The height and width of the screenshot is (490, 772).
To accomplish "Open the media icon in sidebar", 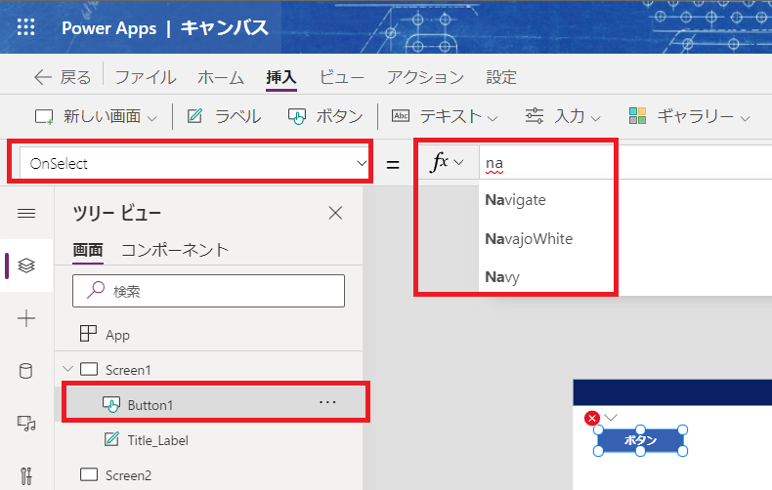I will tap(26, 423).
